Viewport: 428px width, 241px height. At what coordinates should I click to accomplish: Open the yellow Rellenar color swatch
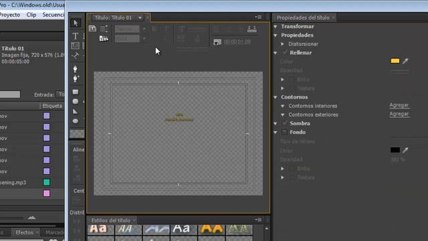pyautogui.click(x=395, y=61)
